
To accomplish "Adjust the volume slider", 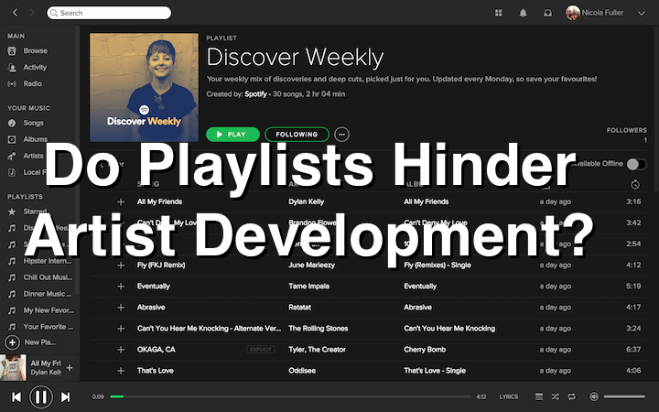I will point(624,396).
